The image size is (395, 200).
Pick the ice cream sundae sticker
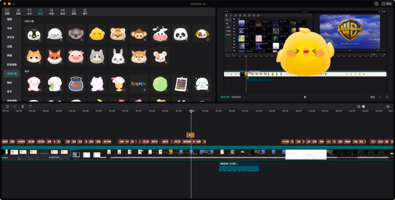point(118,84)
